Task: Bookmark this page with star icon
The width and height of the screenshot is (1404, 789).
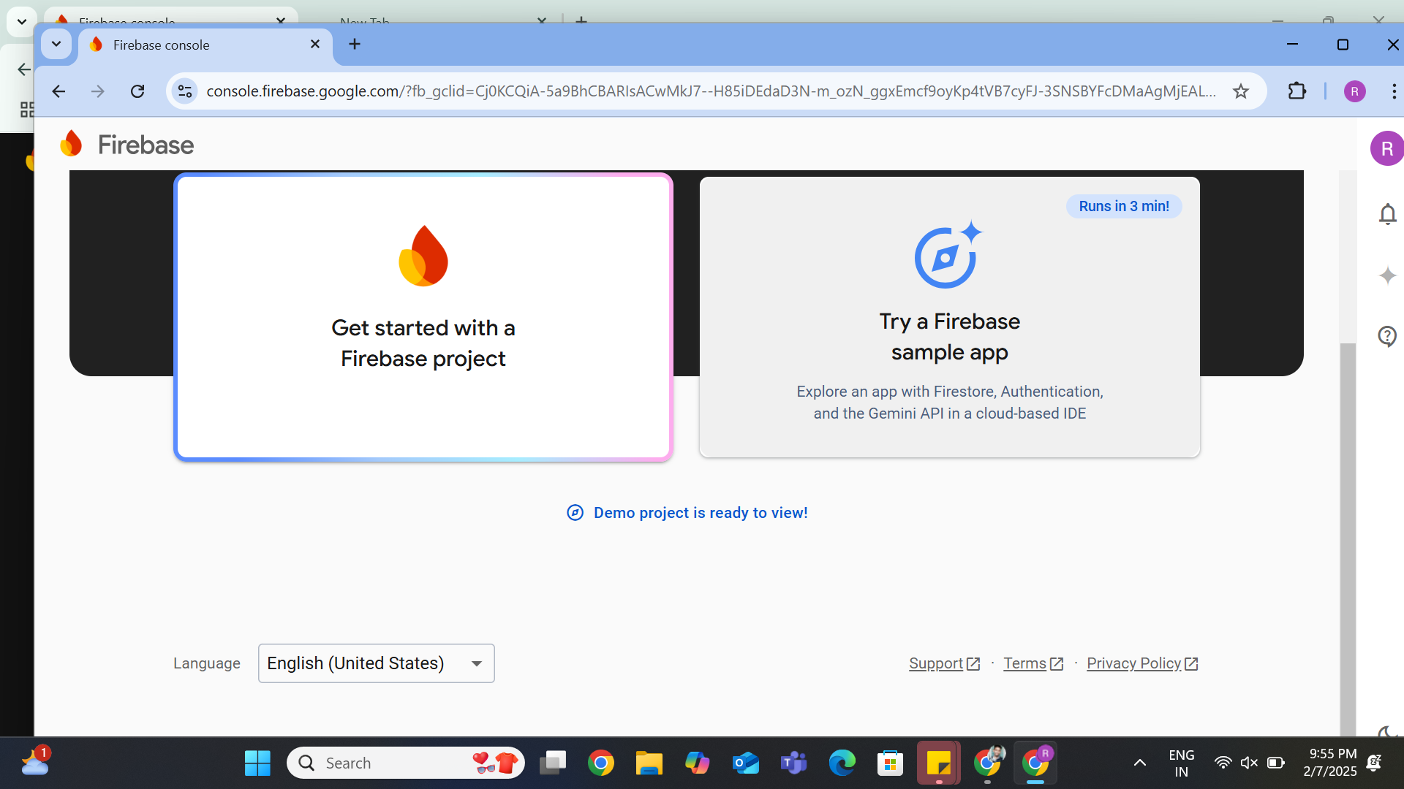Action: 1241,91
